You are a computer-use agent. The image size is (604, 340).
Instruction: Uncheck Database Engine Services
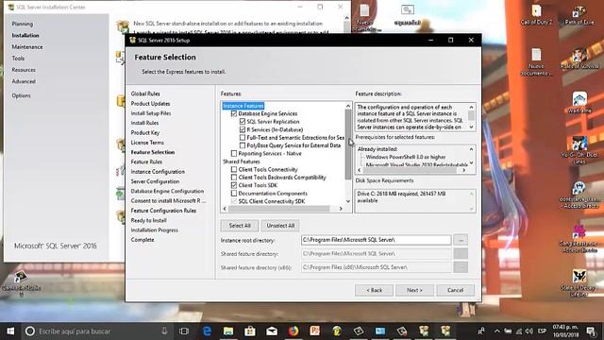click(x=234, y=113)
